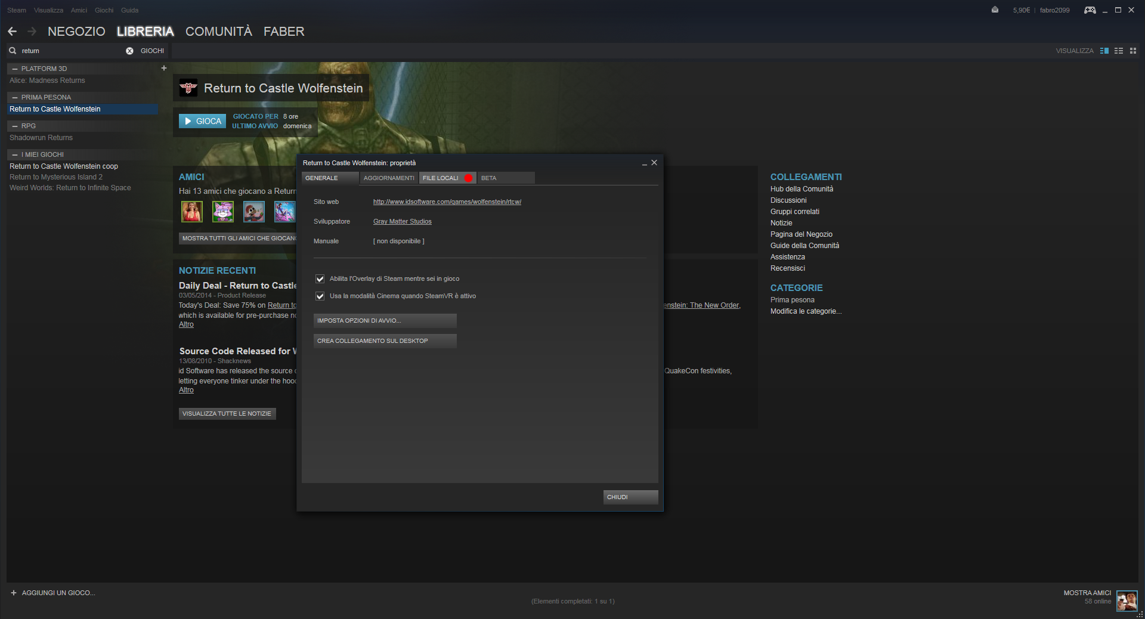Switch to the FILE LOCALI tab

pos(447,178)
